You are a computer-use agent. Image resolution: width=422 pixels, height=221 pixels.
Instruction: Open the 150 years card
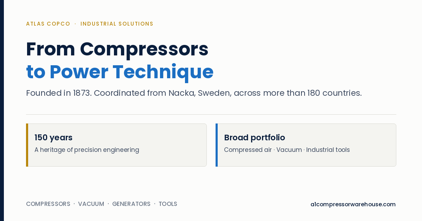coord(116,145)
